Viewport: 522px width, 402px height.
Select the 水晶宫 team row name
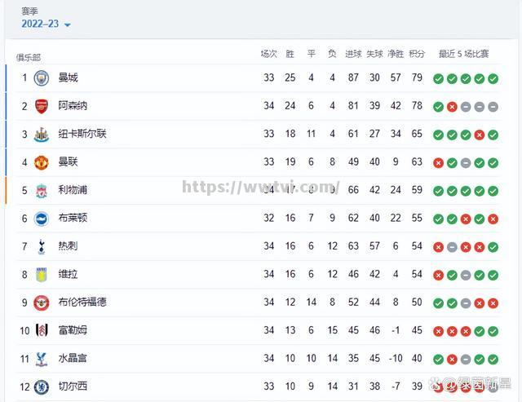point(73,359)
